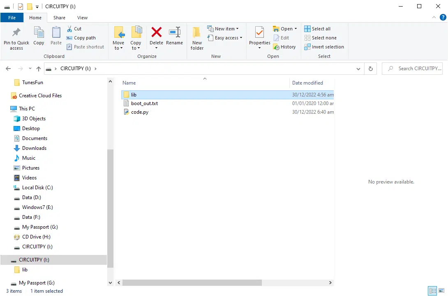
Task: Click the Paste clipboard icon
Action: tap(56, 32)
